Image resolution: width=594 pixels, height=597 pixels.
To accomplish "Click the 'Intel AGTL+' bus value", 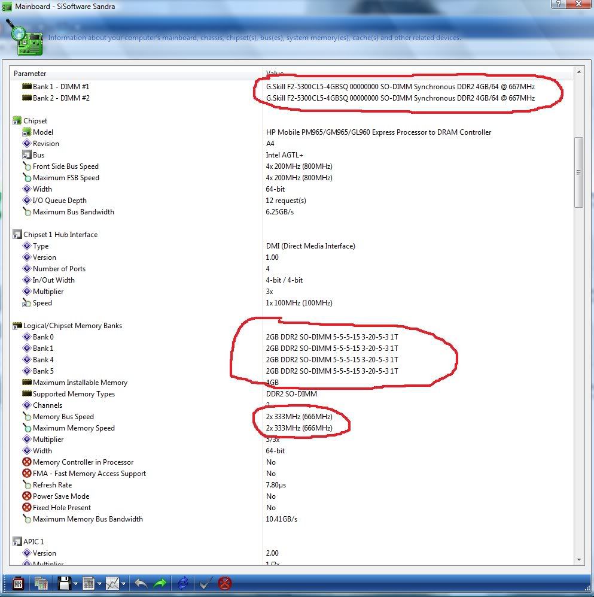I will (285, 155).
